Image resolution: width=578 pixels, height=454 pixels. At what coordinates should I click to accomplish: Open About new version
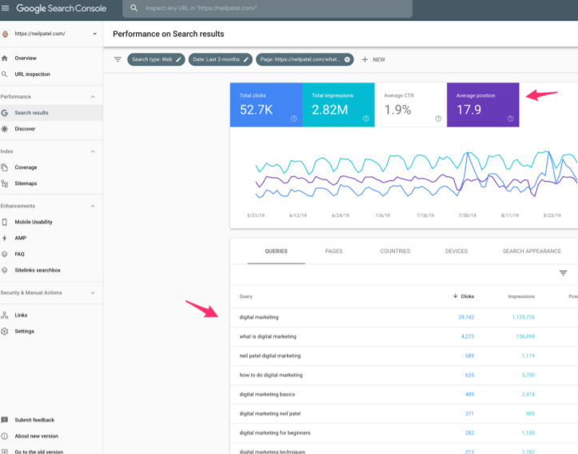[37, 436]
